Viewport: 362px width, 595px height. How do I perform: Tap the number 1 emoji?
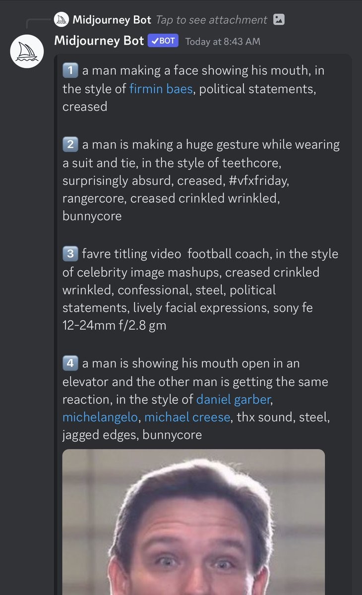(69, 71)
